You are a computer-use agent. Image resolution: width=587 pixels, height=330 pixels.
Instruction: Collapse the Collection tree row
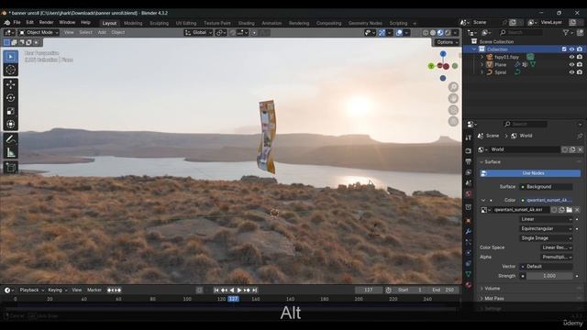click(474, 49)
